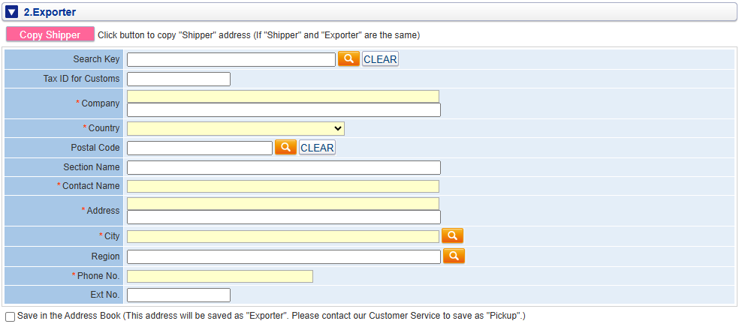Viewport: 739px width, 324px height.
Task: Tick the Save in the Address Book checkbox
Action: [10, 316]
